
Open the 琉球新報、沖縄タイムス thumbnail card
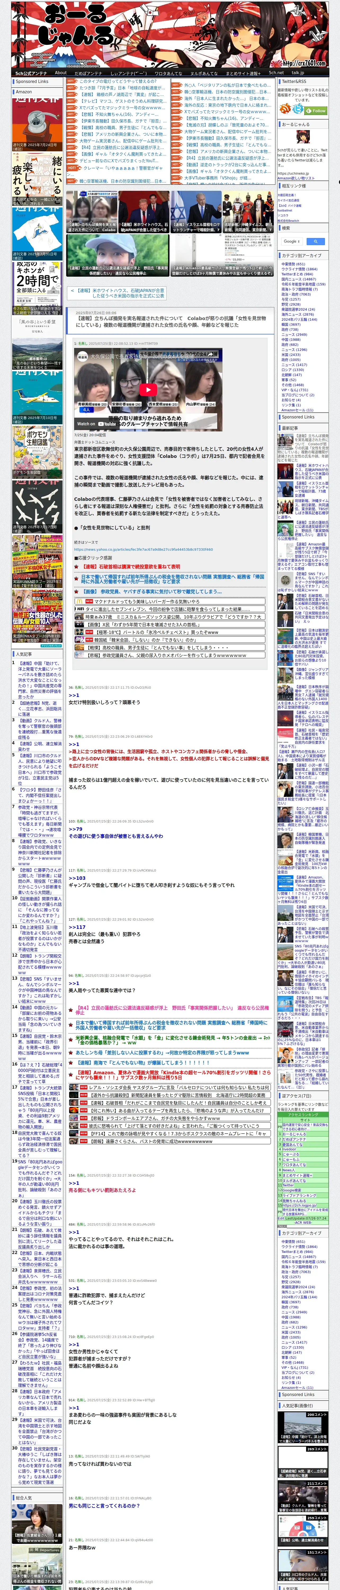[x=248, y=212]
